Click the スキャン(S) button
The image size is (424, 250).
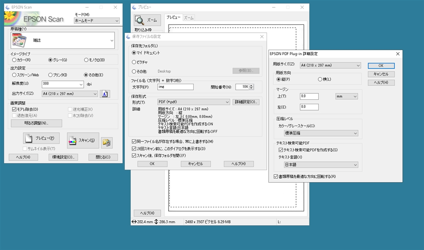[x=83, y=140]
